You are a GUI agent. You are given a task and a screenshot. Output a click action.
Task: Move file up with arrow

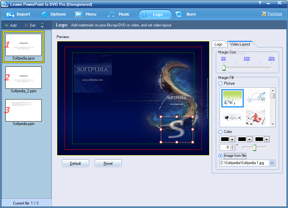(42, 24)
